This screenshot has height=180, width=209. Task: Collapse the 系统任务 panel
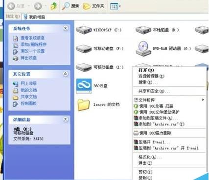66,28
